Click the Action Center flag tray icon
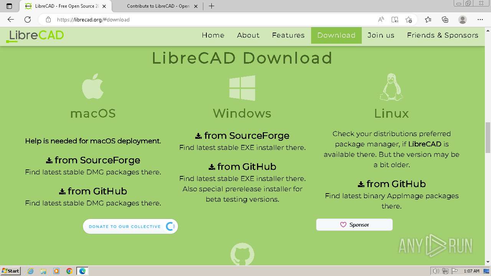Screen dimensions: 491x276 coord(454,271)
